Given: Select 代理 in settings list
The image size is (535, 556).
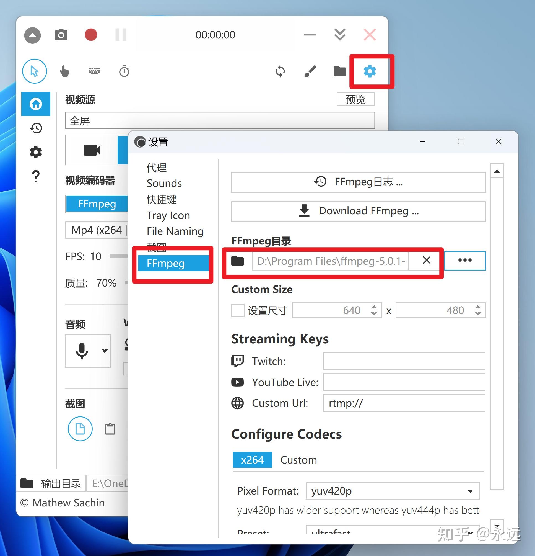Looking at the screenshot, I should click(156, 168).
